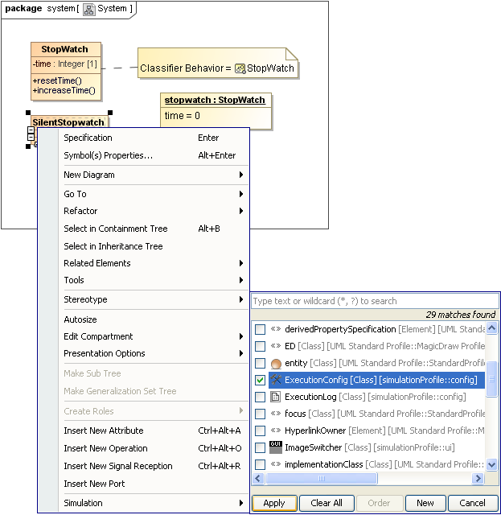
Task: Check the entity stereotype checkbox
Action: pyautogui.click(x=260, y=363)
